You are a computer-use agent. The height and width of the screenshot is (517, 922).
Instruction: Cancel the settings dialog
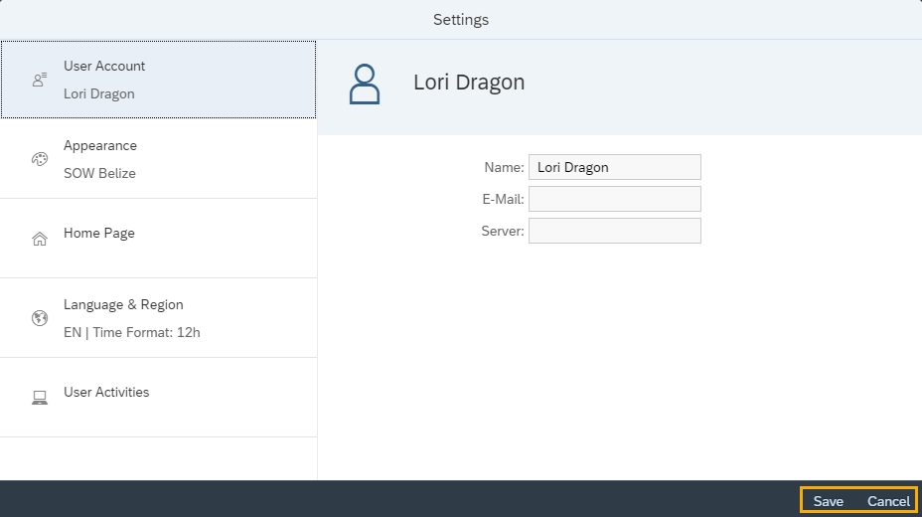888,501
